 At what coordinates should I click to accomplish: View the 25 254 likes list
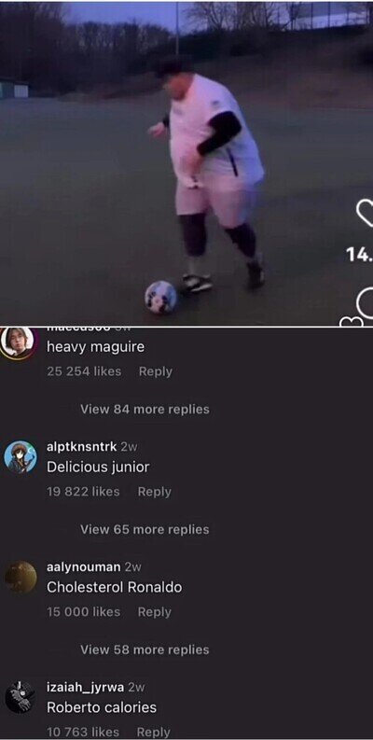(x=84, y=371)
